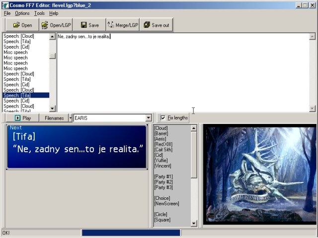Maximize the Cosmo FF7 Editor window
Viewport: 318px width, 238px height.
pyautogui.click(x=305, y=5)
